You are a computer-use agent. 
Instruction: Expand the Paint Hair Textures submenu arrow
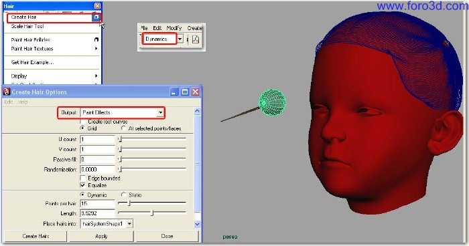pos(96,49)
